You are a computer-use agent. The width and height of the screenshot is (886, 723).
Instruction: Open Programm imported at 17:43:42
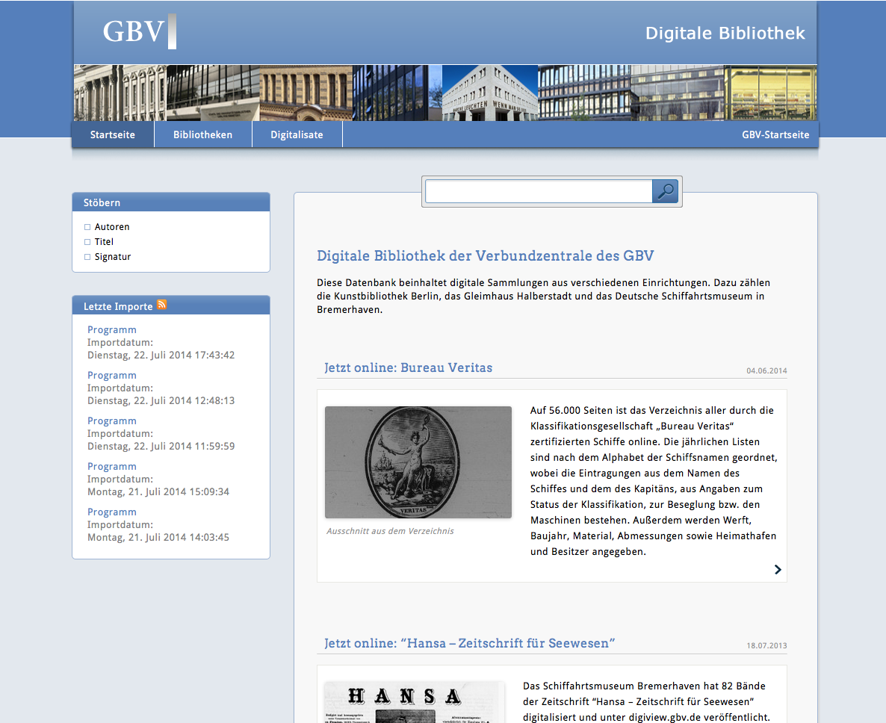(112, 330)
